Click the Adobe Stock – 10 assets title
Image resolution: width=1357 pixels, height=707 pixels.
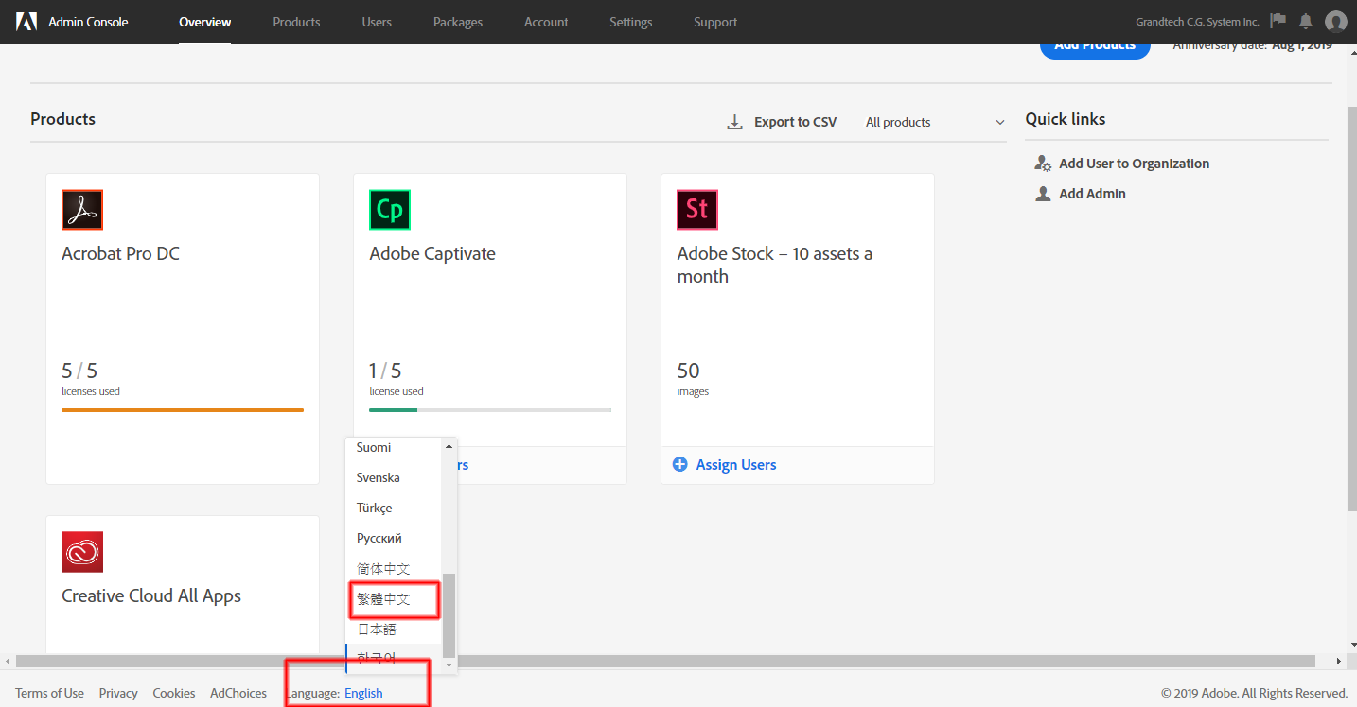775,265
